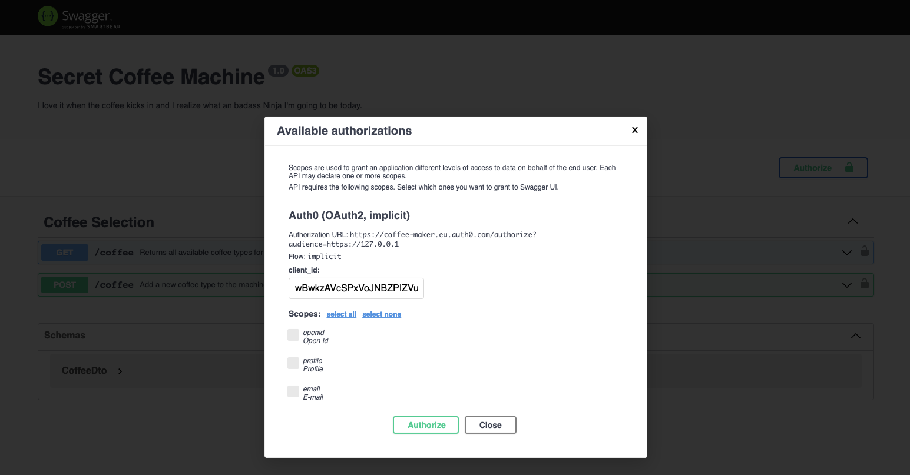Expand the POST /coffee operation arrow
This screenshot has width=910, height=475.
[x=846, y=285]
